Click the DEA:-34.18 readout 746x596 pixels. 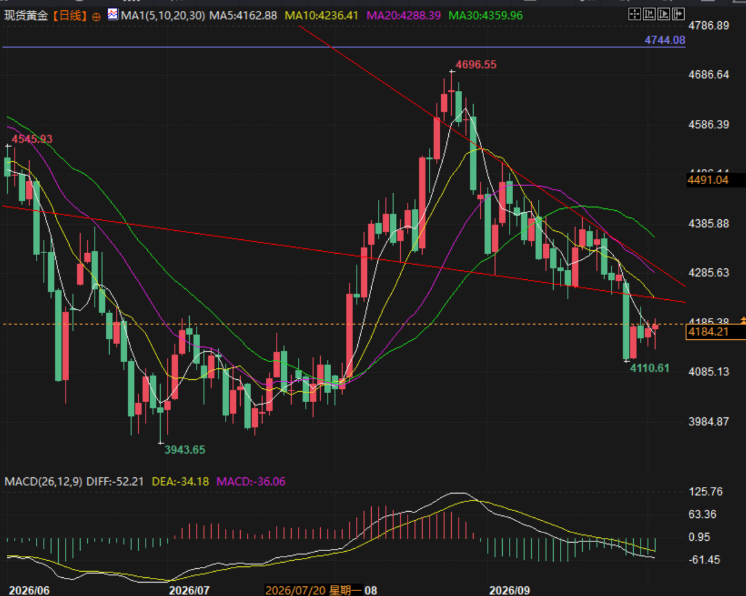(x=180, y=482)
